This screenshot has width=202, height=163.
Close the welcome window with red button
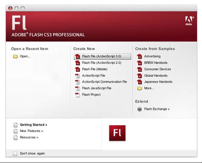click(x=10, y=8)
